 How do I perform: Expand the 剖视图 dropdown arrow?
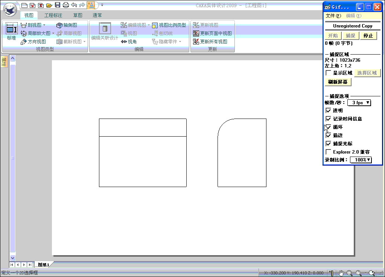(x=44, y=25)
